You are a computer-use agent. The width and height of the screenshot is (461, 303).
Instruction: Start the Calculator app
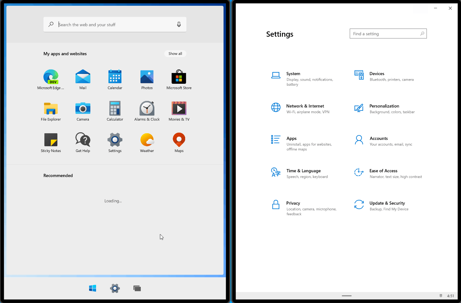click(115, 109)
